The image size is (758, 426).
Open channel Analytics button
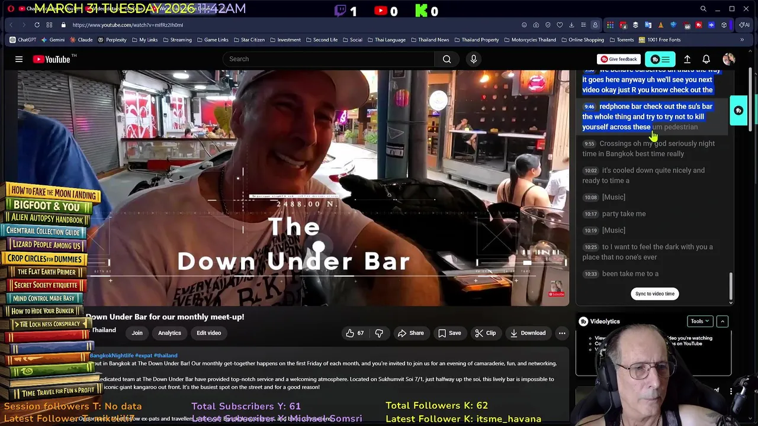tap(169, 333)
